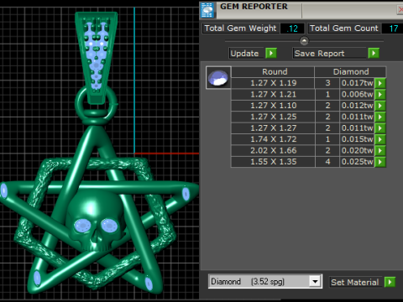This screenshot has width=403, height=302.
Task: Click the green arrow for row 1.55 X 1.35
Action: click(380, 162)
